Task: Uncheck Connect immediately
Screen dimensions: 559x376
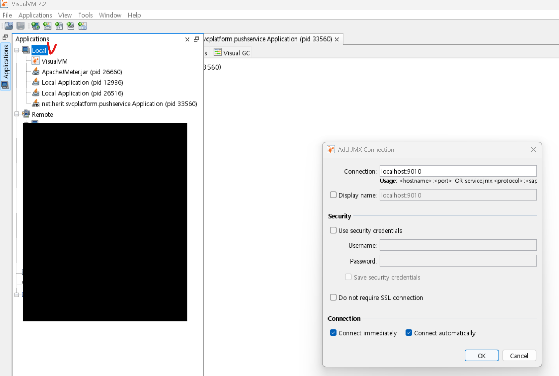Action: pyautogui.click(x=333, y=333)
